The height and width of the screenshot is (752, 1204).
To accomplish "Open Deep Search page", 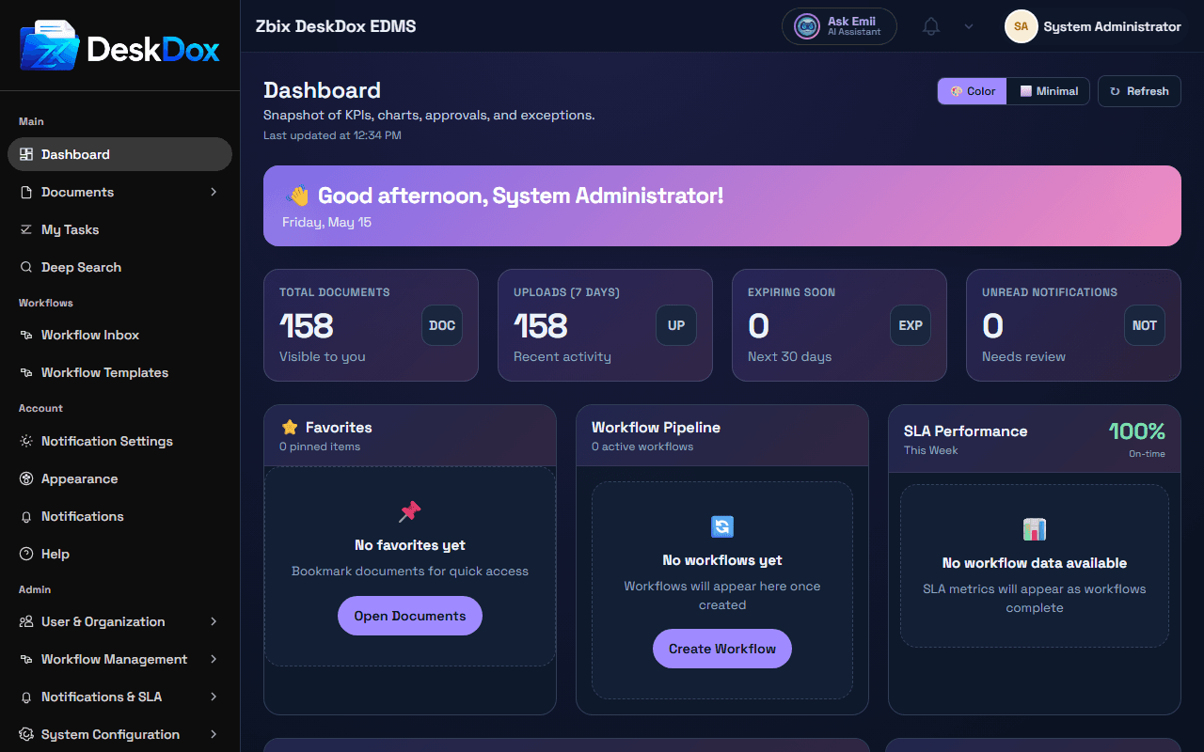I will pyautogui.click(x=119, y=267).
